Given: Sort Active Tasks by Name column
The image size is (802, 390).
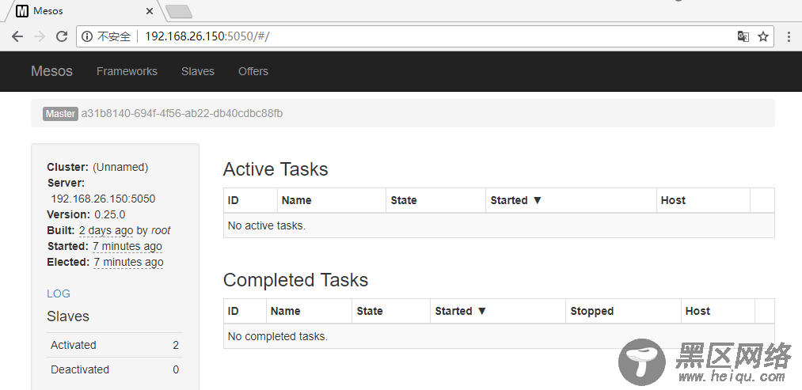Looking at the screenshot, I should pyautogui.click(x=297, y=200).
